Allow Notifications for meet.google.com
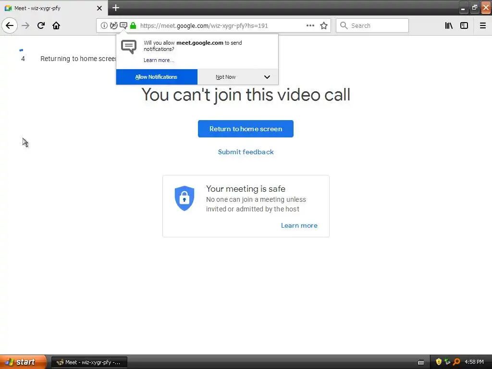The height and width of the screenshot is (369, 492). coord(157,77)
